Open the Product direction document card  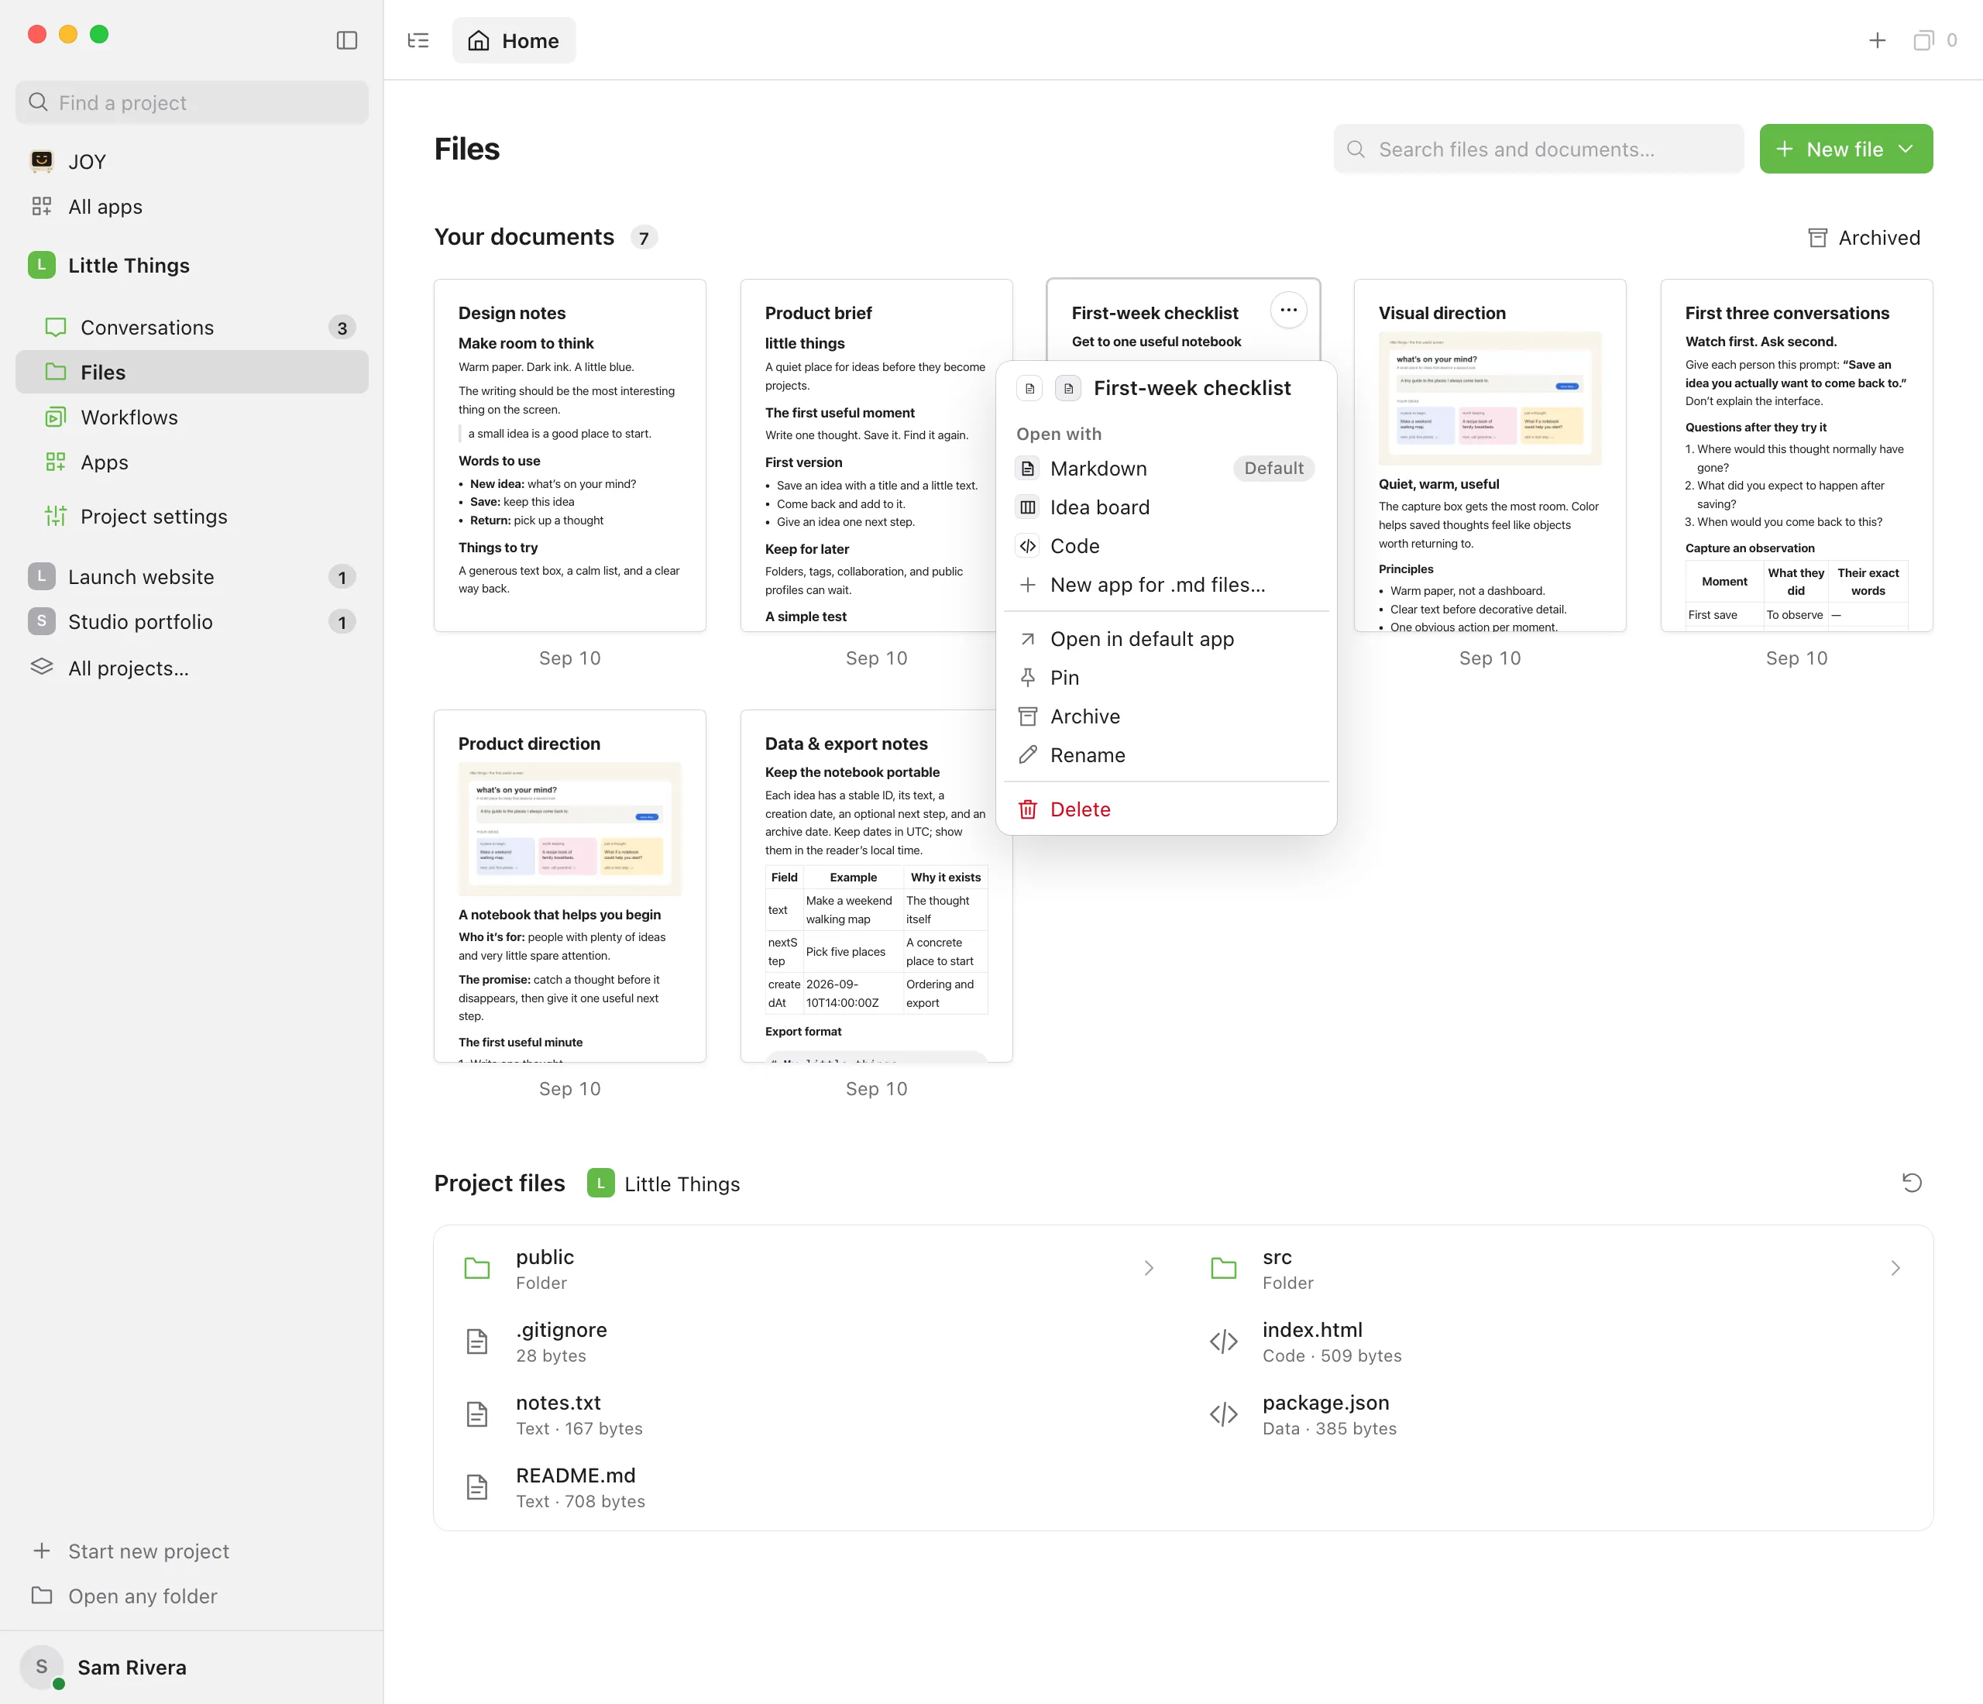(x=569, y=886)
